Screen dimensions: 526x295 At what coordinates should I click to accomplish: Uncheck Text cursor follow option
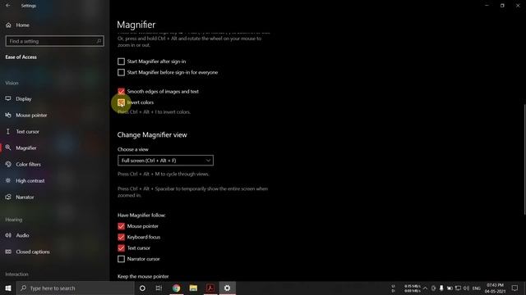click(121, 247)
